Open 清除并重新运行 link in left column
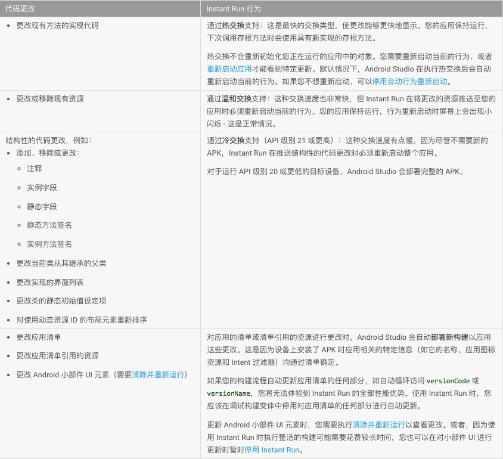 pyautogui.click(x=158, y=374)
